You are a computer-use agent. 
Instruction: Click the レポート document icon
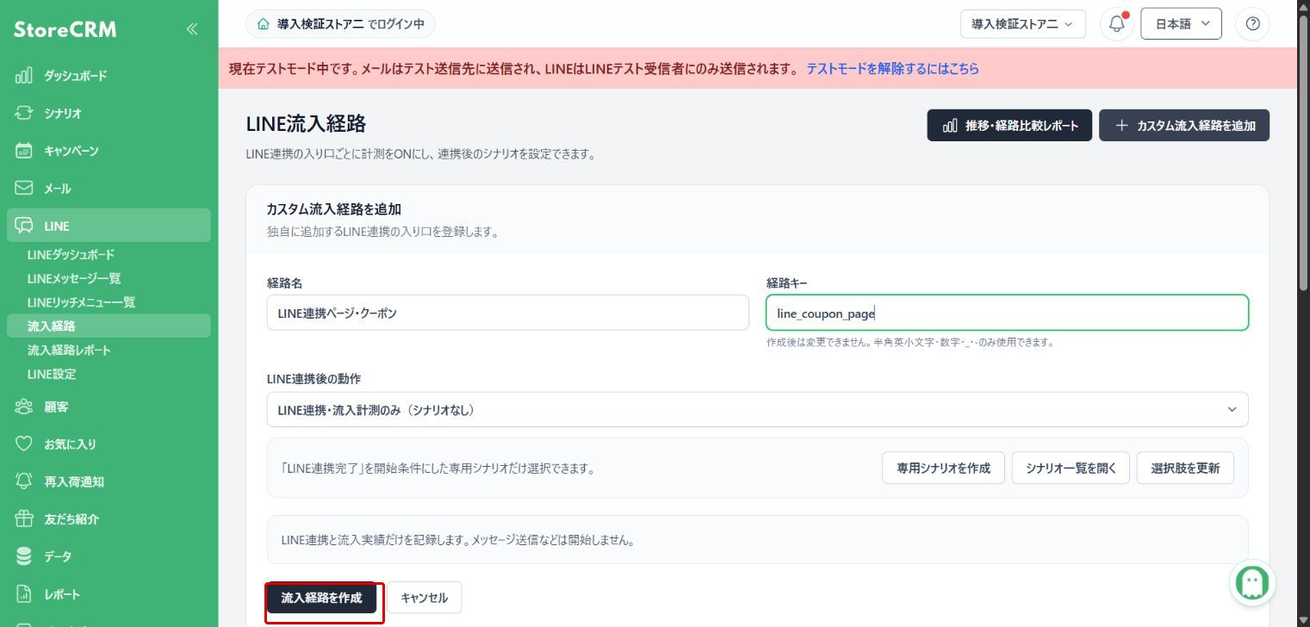(x=24, y=594)
